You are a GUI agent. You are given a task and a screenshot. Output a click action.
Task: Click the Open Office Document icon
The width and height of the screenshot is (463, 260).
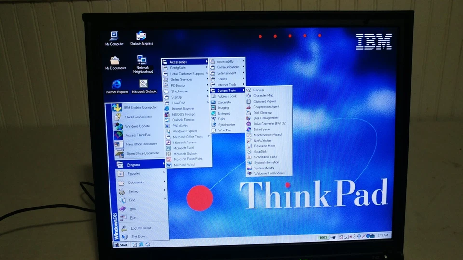(119, 153)
